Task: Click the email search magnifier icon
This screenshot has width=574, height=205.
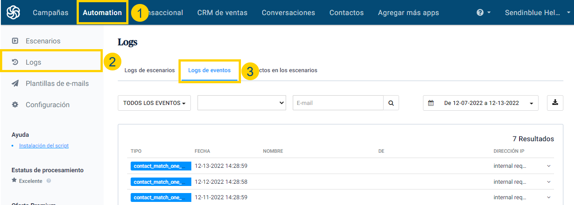Action: pyautogui.click(x=391, y=103)
